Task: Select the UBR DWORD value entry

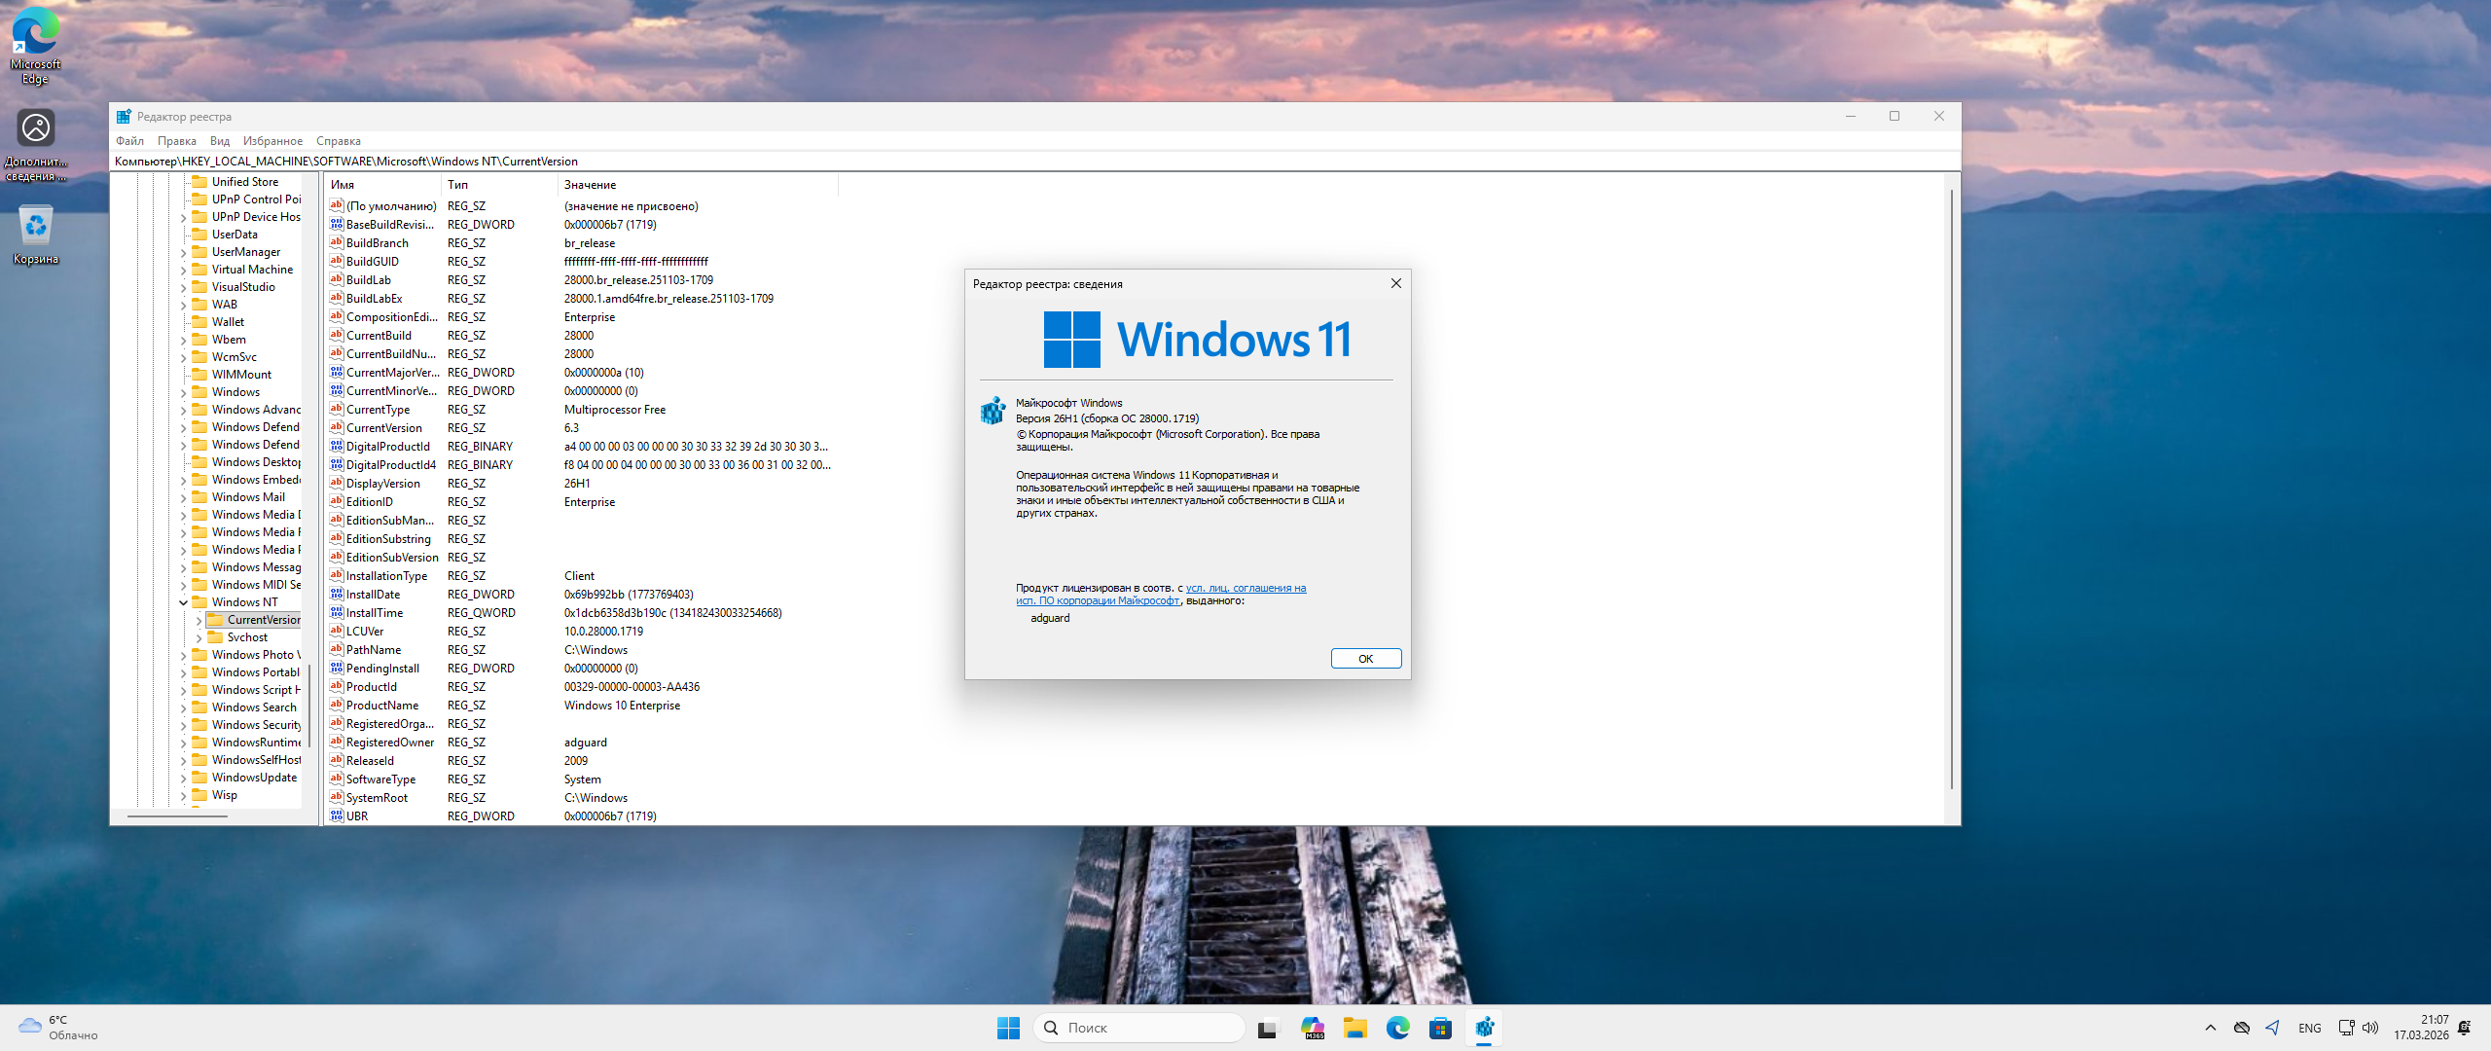Action: 357,816
